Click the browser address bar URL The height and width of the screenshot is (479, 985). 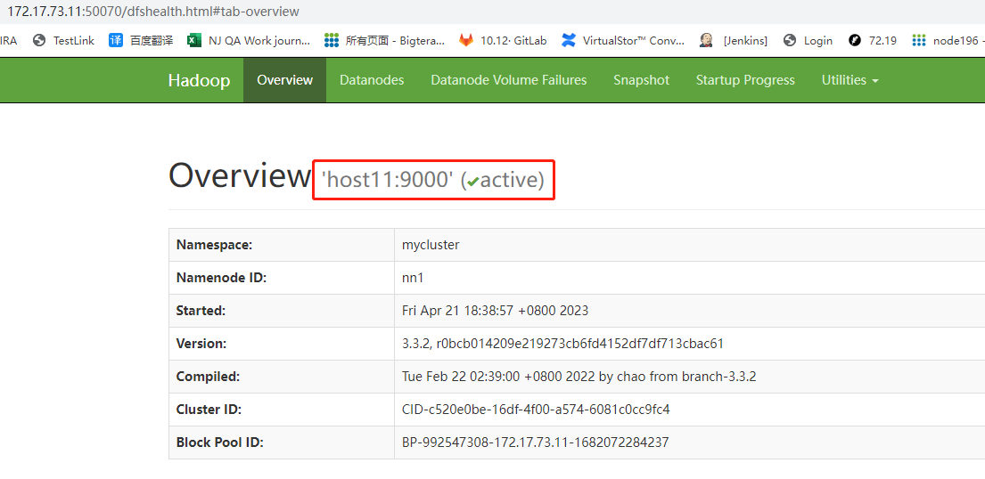pyautogui.click(x=153, y=12)
